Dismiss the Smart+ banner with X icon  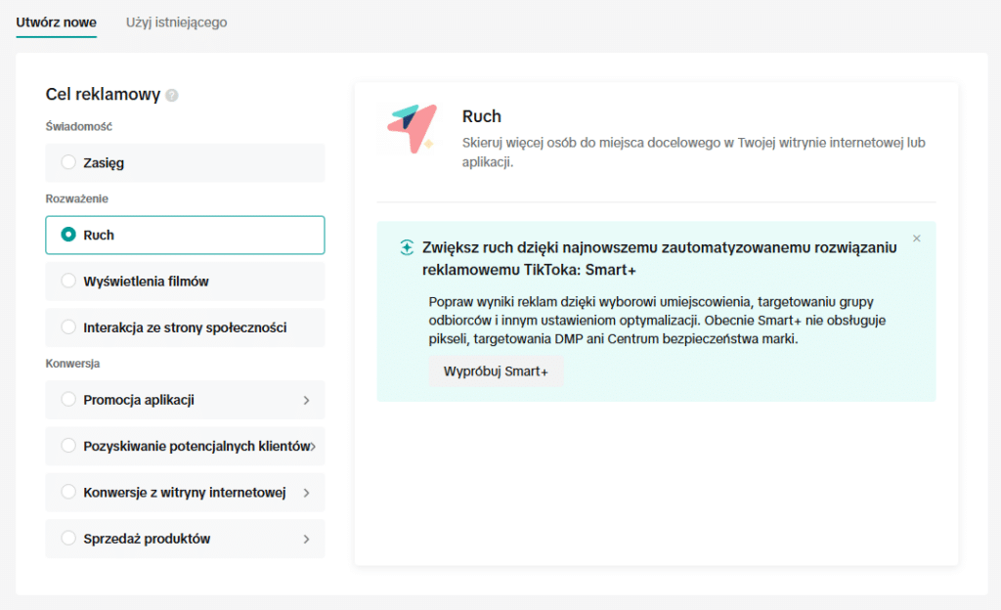coord(917,238)
